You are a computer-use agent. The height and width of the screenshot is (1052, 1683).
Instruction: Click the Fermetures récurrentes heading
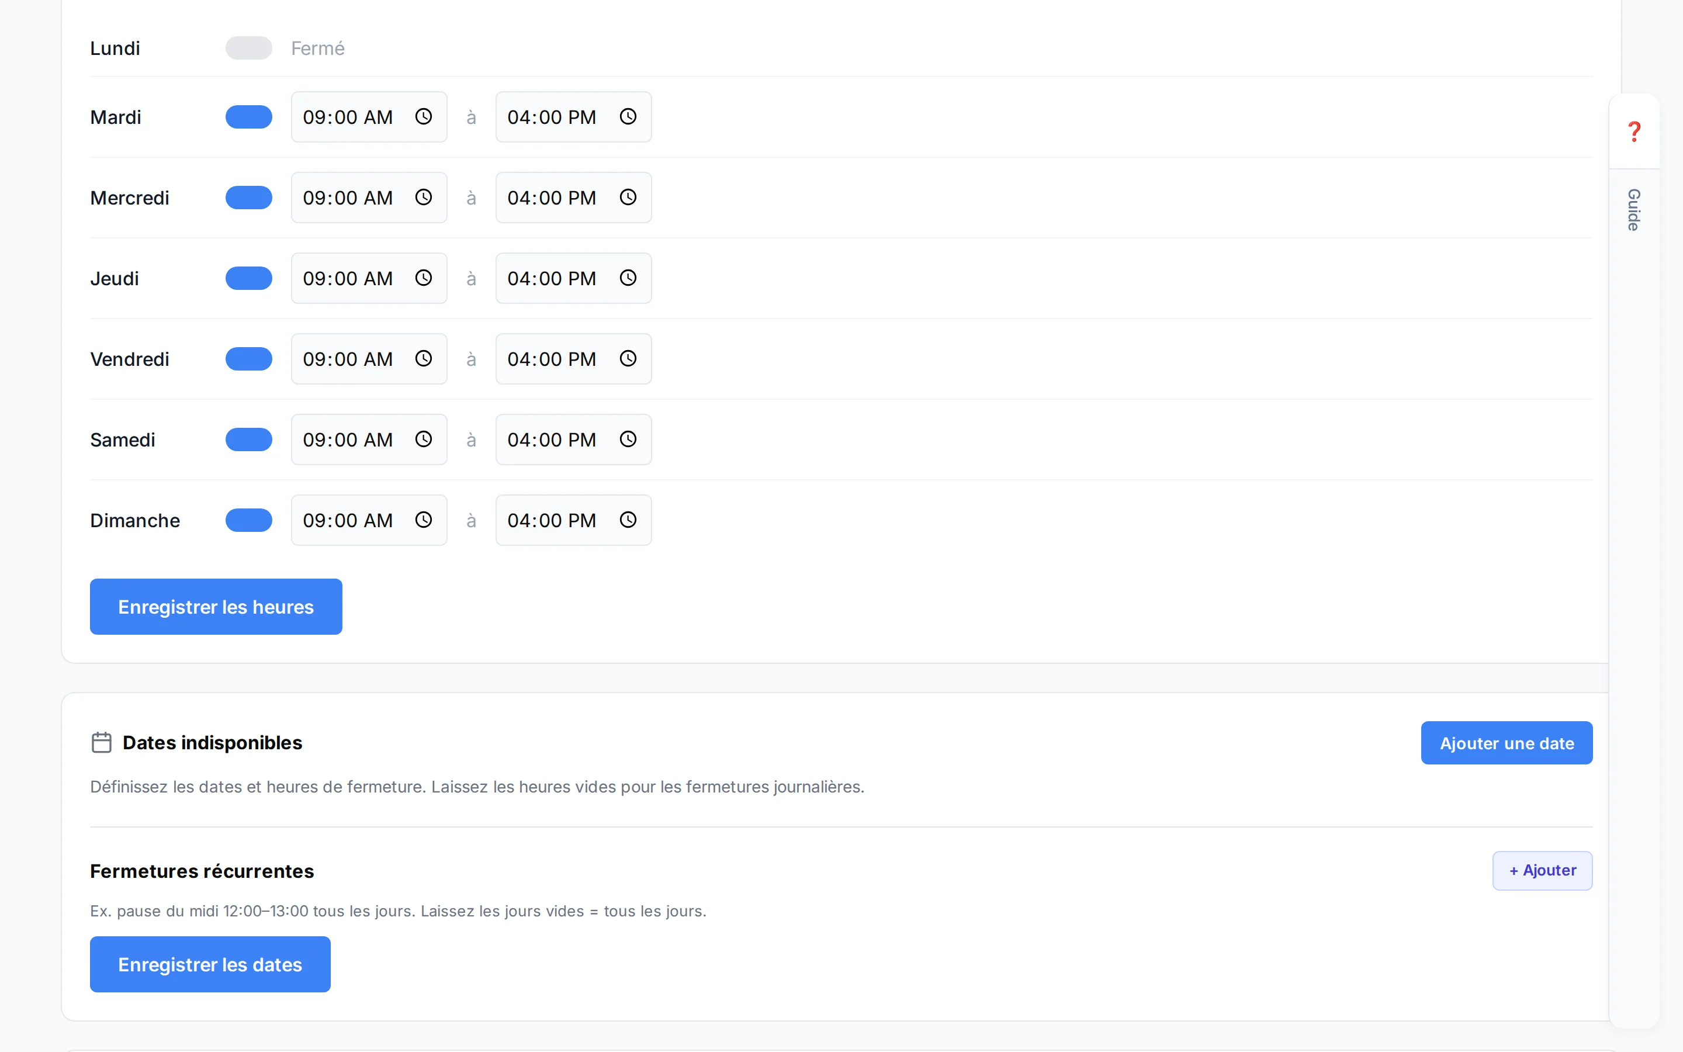tap(202, 871)
